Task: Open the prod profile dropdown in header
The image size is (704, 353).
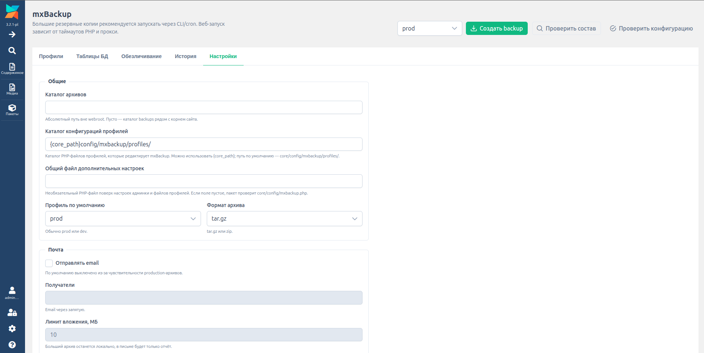Action: (429, 28)
